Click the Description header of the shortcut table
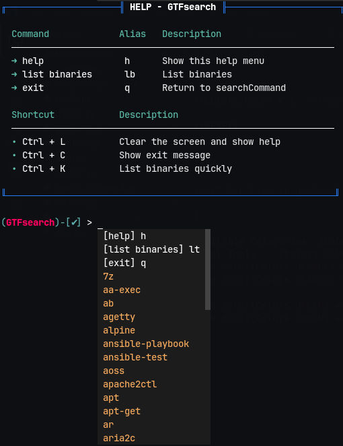The width and height of the screenshot is (343, 446). click(x=149, y=115)
